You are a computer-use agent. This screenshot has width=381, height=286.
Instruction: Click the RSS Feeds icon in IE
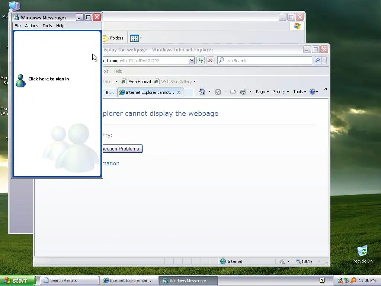[x=218, y=92]
